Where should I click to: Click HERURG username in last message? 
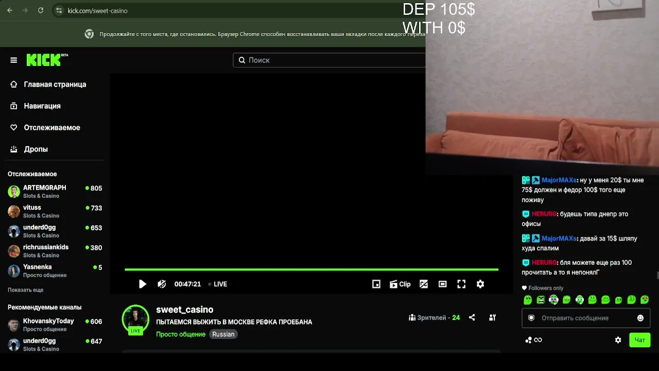point(544,263)
